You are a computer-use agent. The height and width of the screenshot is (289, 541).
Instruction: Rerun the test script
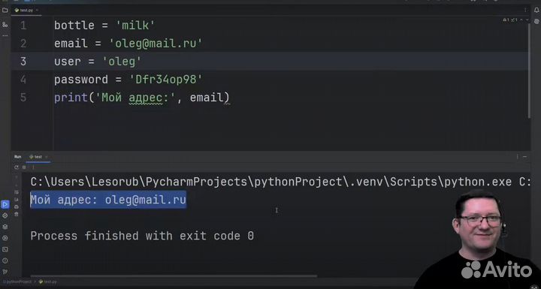pos(17,167)
